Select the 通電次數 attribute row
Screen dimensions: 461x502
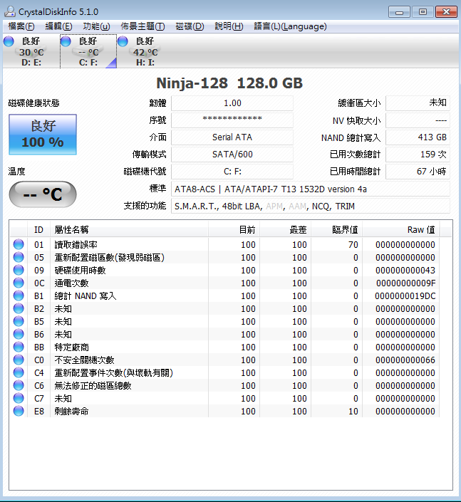pos(224,283)
